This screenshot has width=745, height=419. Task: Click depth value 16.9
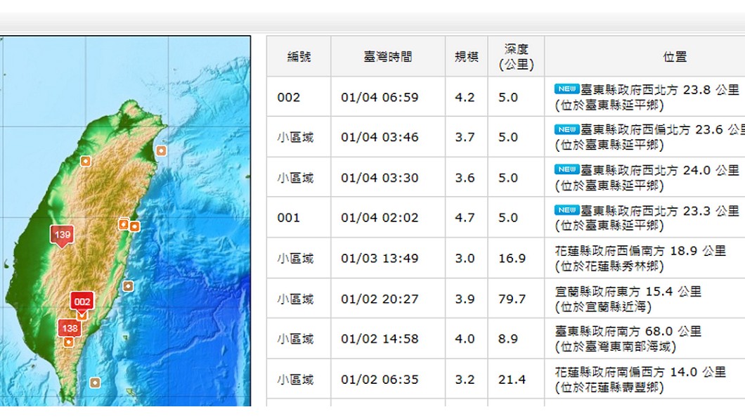coord(512,259)
